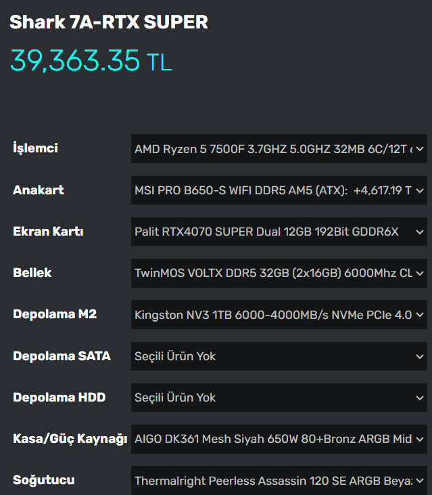Click the İşlemci label

35,148
